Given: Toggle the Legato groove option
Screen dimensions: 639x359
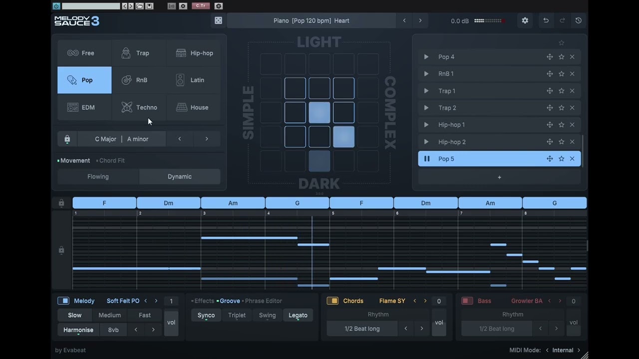Looking at the screenshot, I should point(298,315).
